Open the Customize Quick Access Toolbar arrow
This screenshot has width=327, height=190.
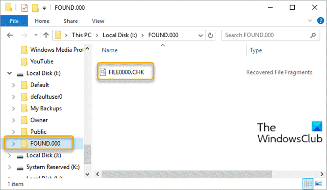(x=44, y=8)
